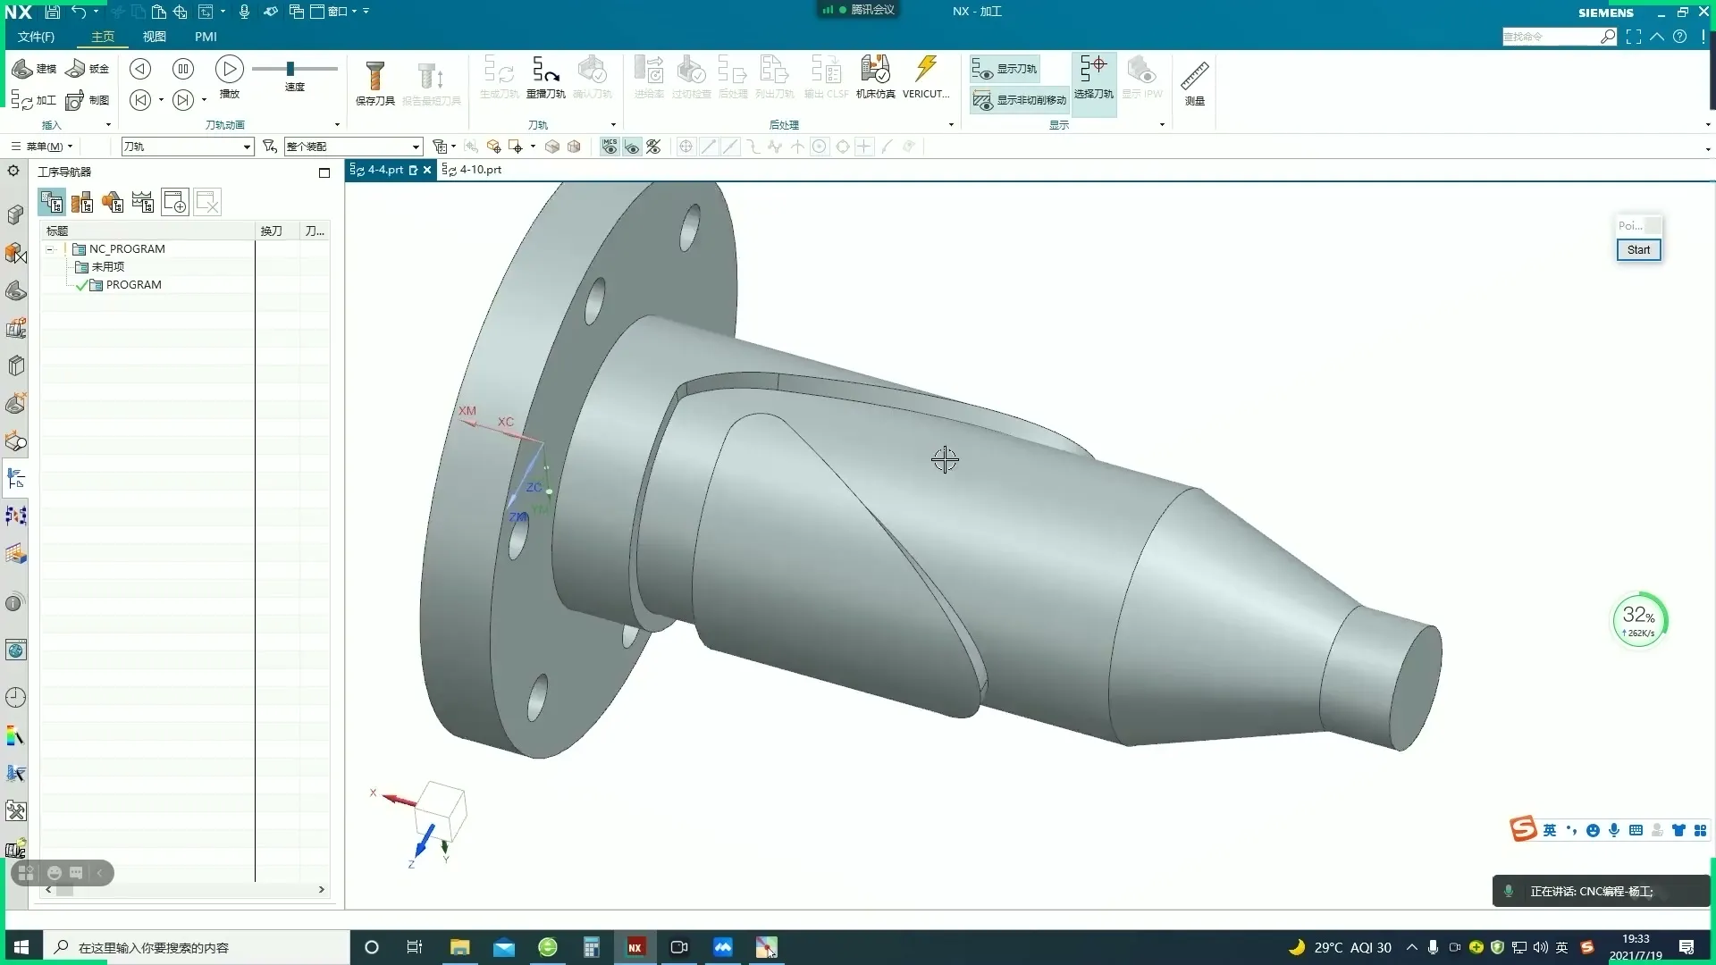This screenshot has width=1716, height=965.
Task: Switch to the 4-10.prt document tab
Action: click(480, 170)
